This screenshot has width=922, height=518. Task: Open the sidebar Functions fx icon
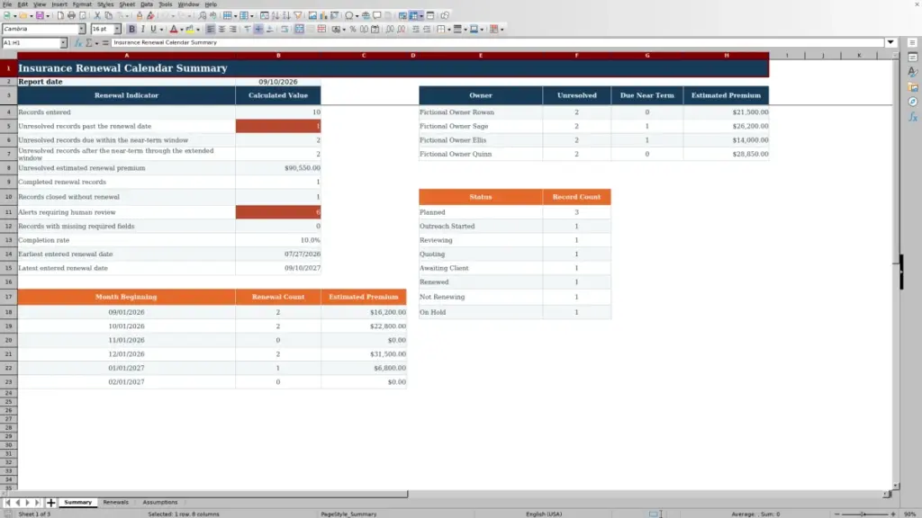[913, 117]
